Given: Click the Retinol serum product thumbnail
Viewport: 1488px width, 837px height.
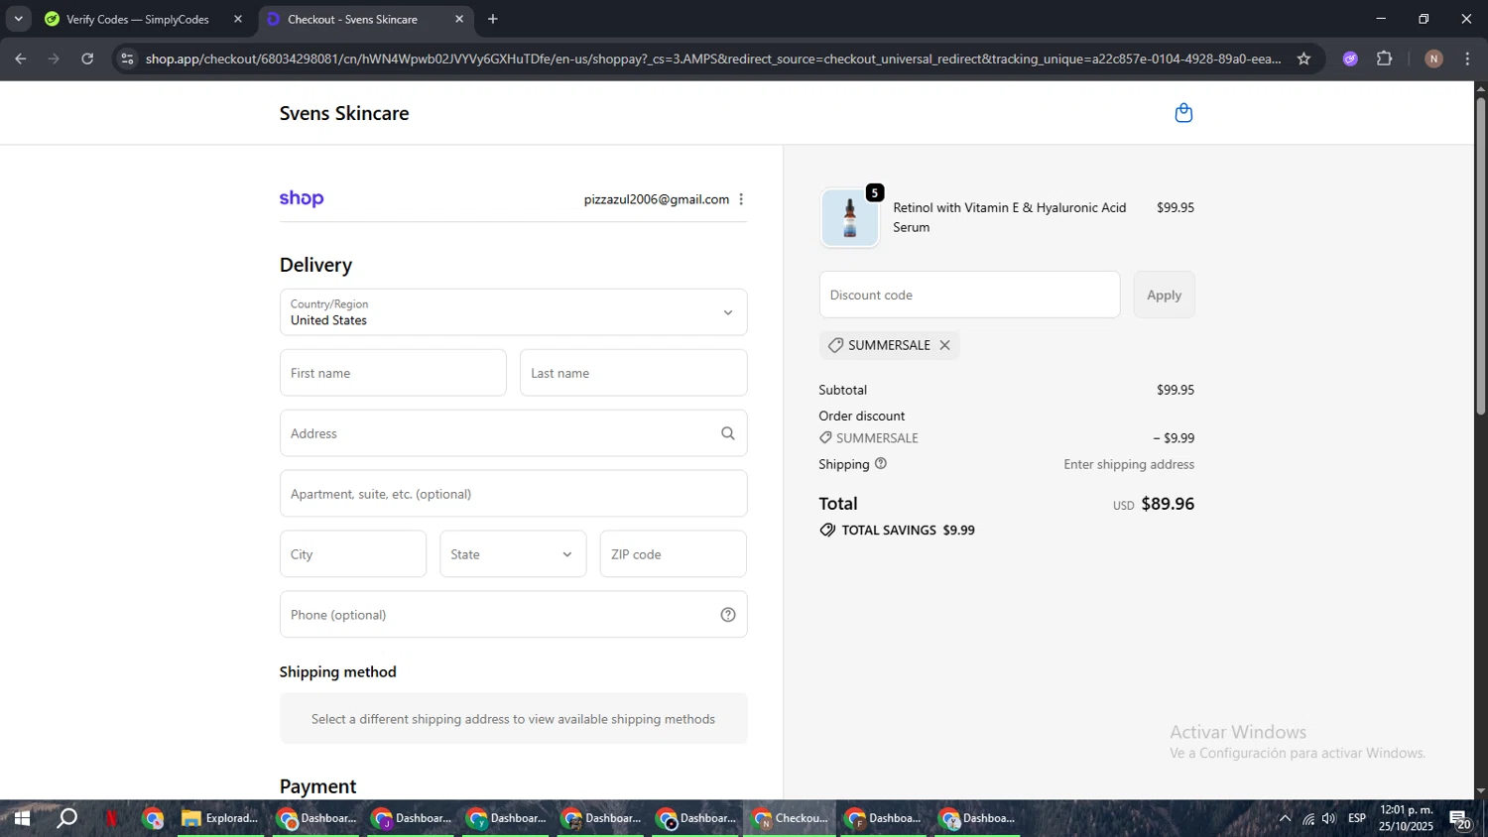Looking at the screenshot, I should pyautogui.click(x=850, y=217).
